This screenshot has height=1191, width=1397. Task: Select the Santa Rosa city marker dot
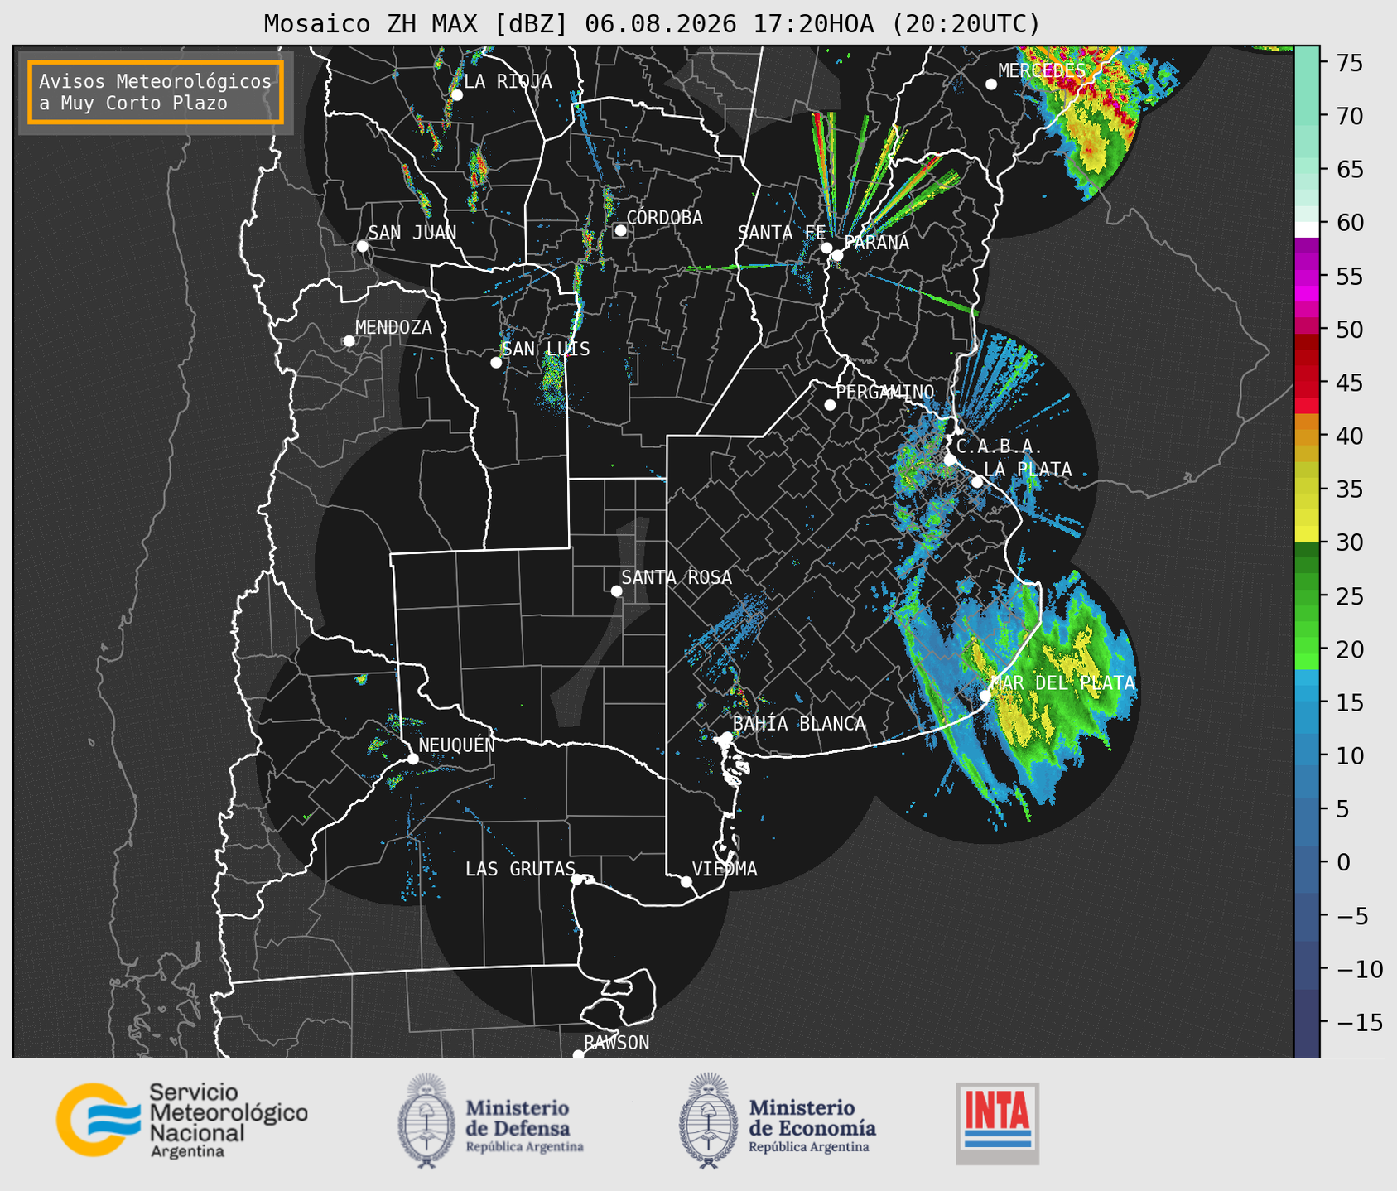616,591
